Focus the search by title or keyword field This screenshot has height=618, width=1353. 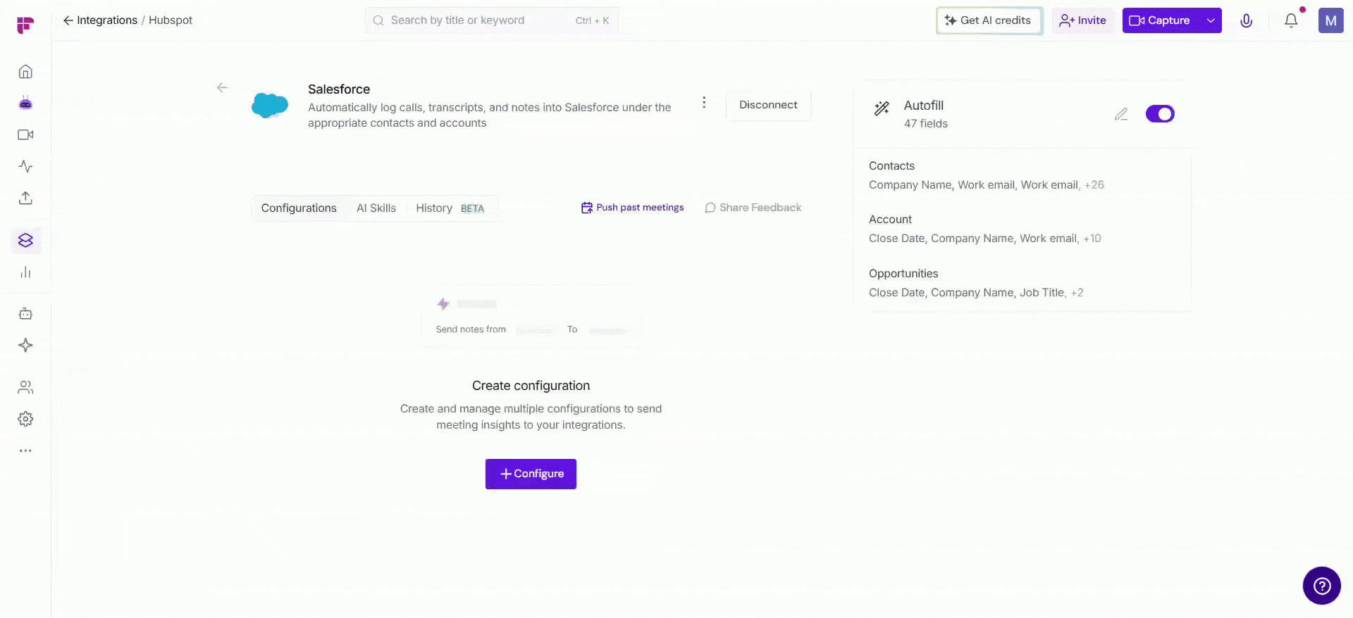(491, 20)
